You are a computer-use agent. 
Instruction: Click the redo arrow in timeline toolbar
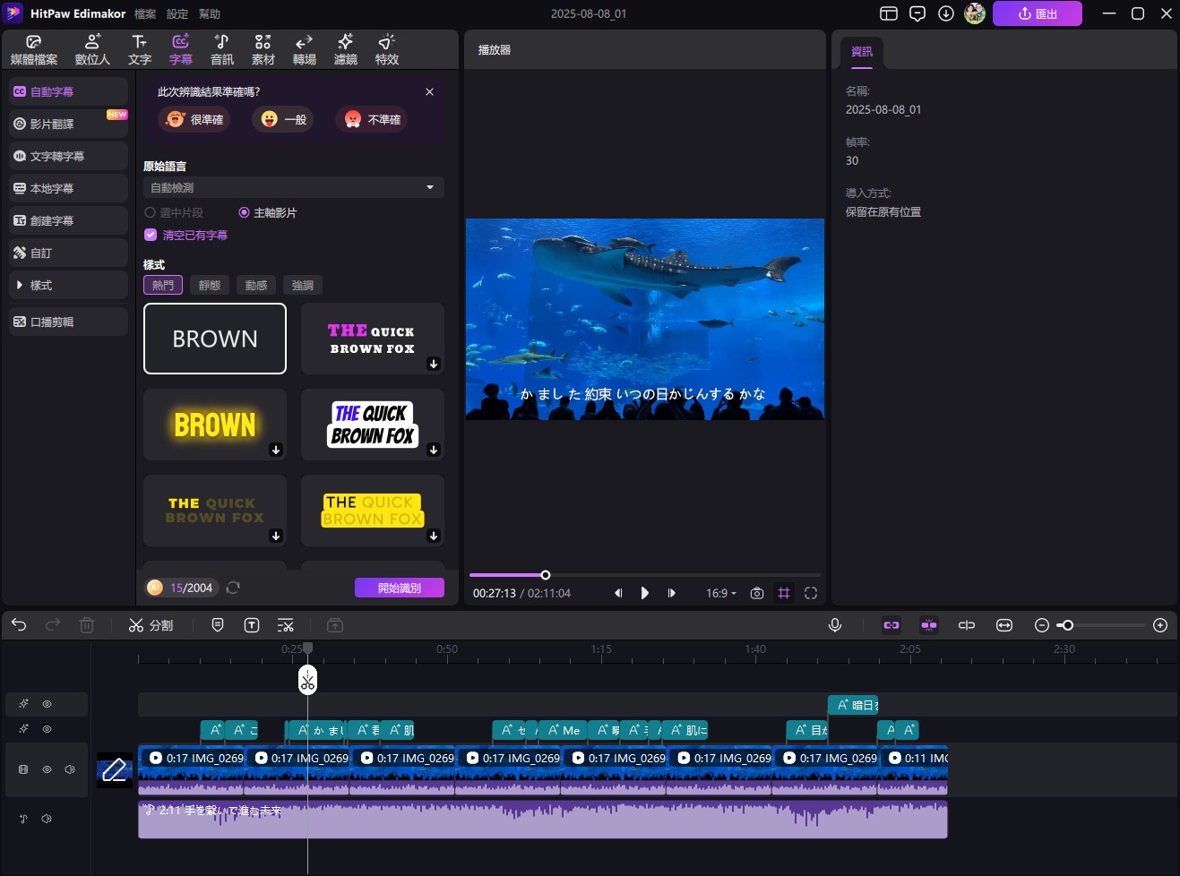(53, 625)
